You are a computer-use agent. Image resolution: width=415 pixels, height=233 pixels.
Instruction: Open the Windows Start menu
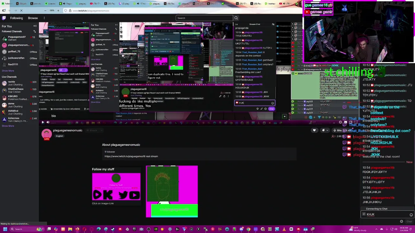tap(5, 229)
